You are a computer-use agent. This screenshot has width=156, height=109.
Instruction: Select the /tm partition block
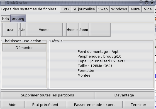pos(23,30)
